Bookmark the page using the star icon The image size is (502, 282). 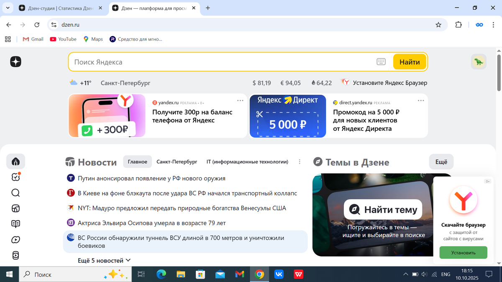[438, 25]
